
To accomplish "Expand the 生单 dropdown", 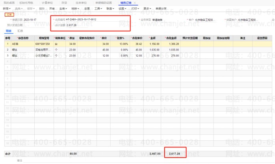I will pyautogui.click(x=63, y=8).
